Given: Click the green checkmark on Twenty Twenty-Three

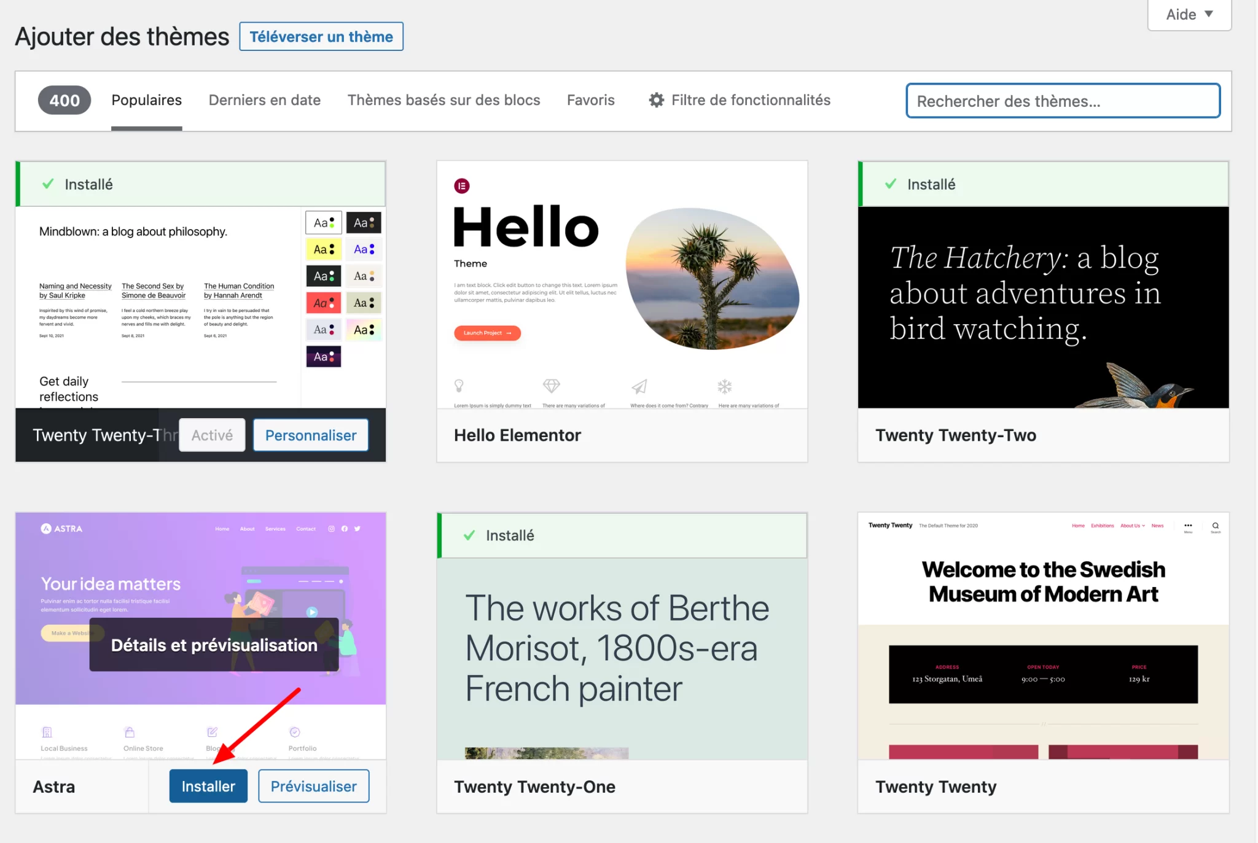Looking at the screenshot, I should point(47,184).
